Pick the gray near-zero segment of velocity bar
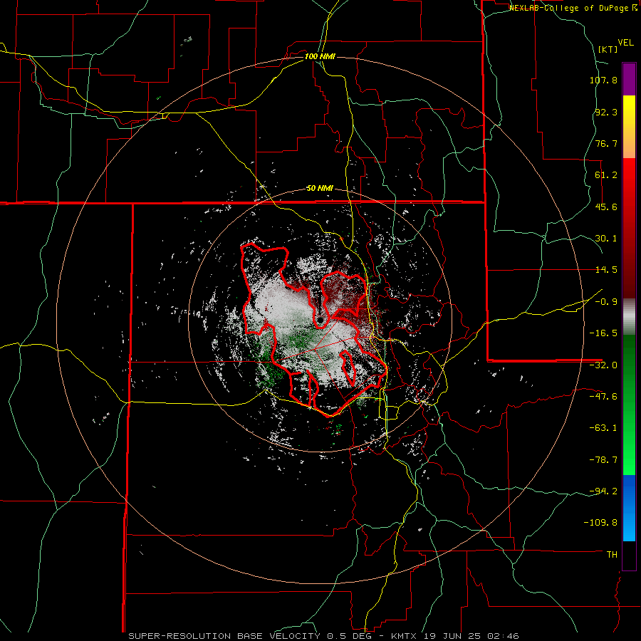 tap(629, 317)
